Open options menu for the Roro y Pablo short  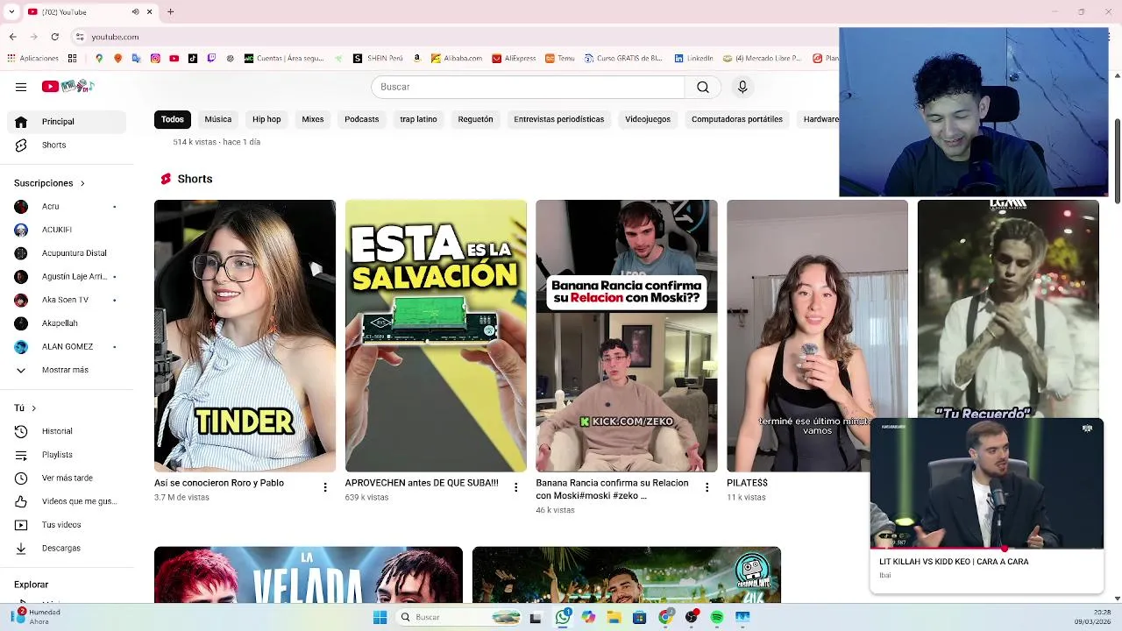pyautogui.click(x=325, y=487)
